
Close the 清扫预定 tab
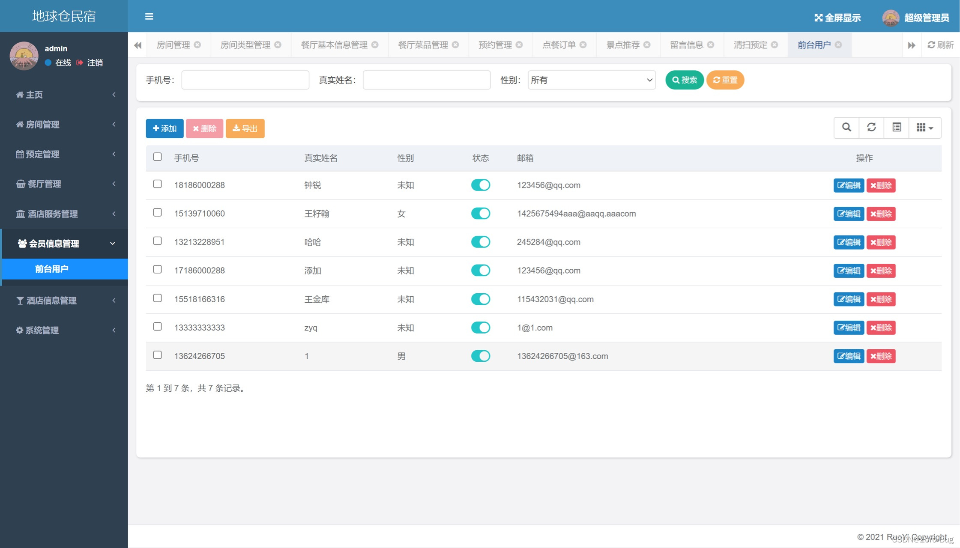click(x=775, y=45)
